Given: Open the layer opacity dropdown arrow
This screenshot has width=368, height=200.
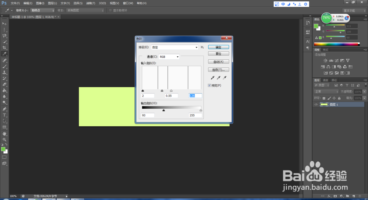Looking at the screenshot, I should coord(364,92).
